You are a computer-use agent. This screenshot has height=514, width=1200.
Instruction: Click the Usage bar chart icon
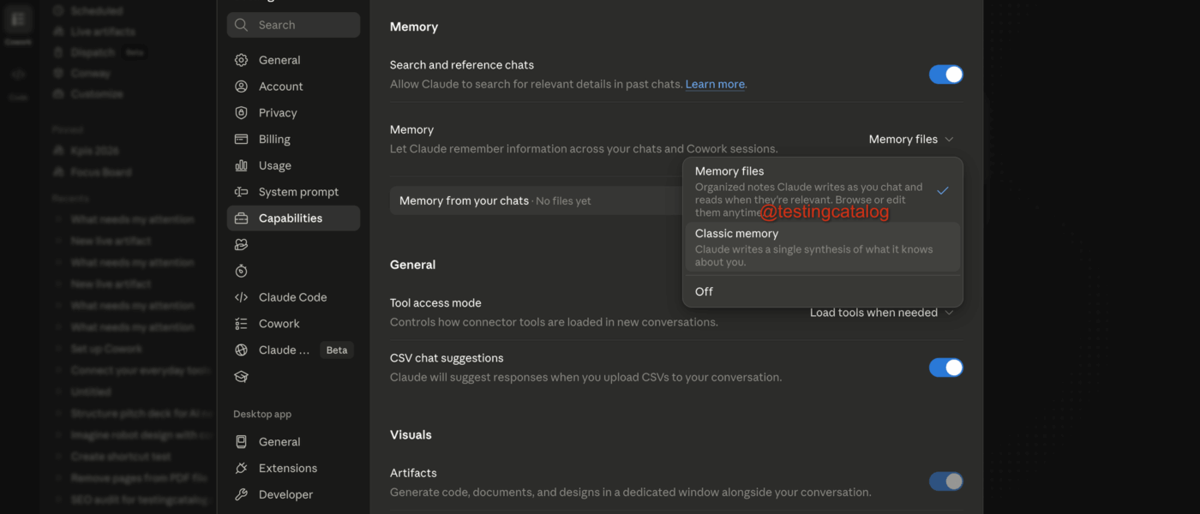point(242,165)
